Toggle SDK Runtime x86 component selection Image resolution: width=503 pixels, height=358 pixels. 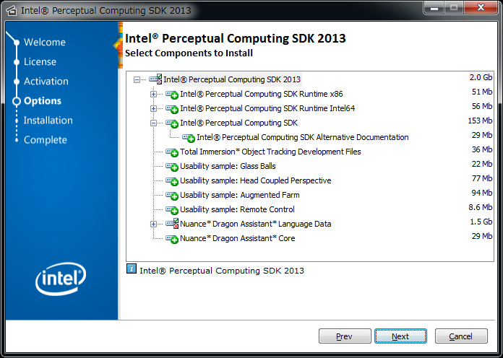[x=172, y=95]
